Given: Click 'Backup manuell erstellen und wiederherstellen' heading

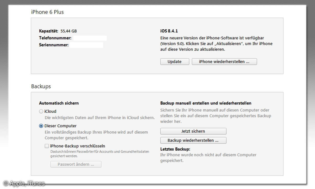Looking at the screenshot, I should pos(206,103).
